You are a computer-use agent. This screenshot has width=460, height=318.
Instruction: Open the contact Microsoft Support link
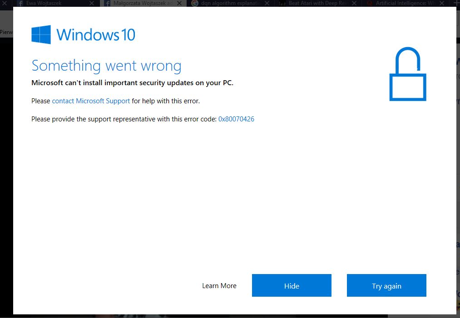(91, 101)
